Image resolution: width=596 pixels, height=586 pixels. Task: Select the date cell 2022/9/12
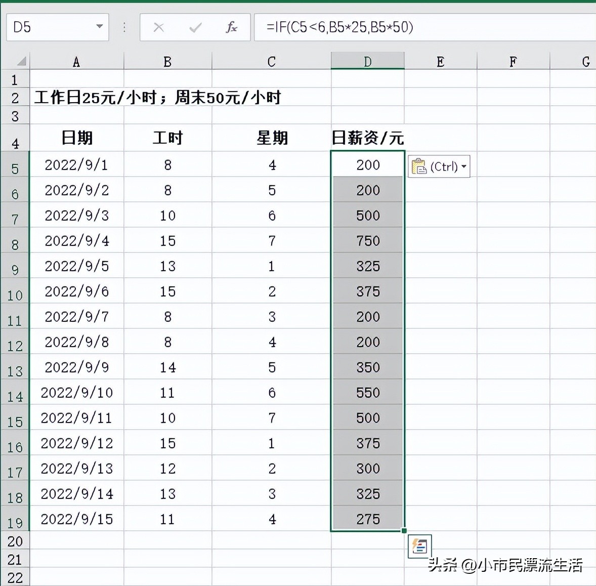click(x=77, y=443)
